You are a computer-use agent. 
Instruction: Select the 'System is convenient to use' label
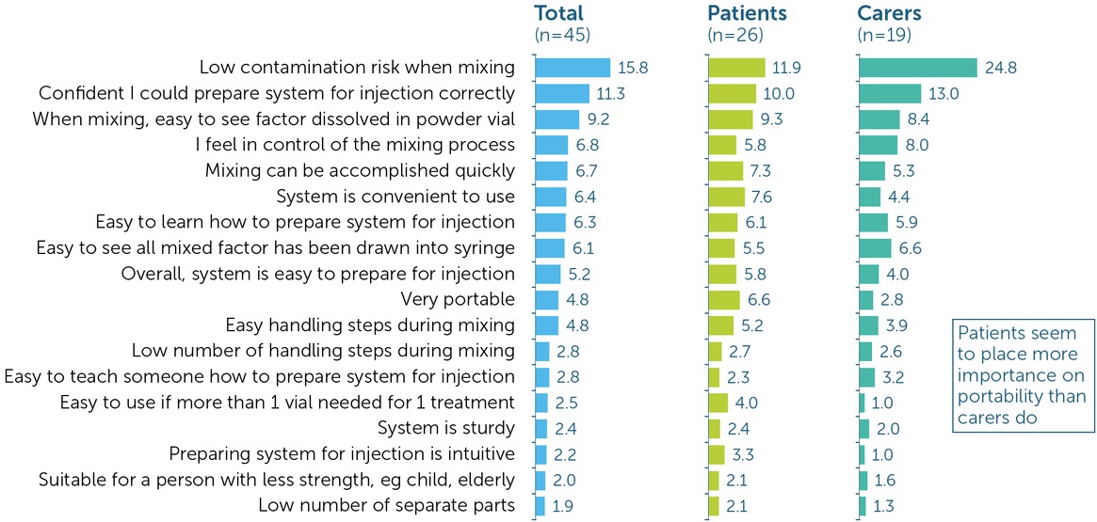click(x=395, y=197)
